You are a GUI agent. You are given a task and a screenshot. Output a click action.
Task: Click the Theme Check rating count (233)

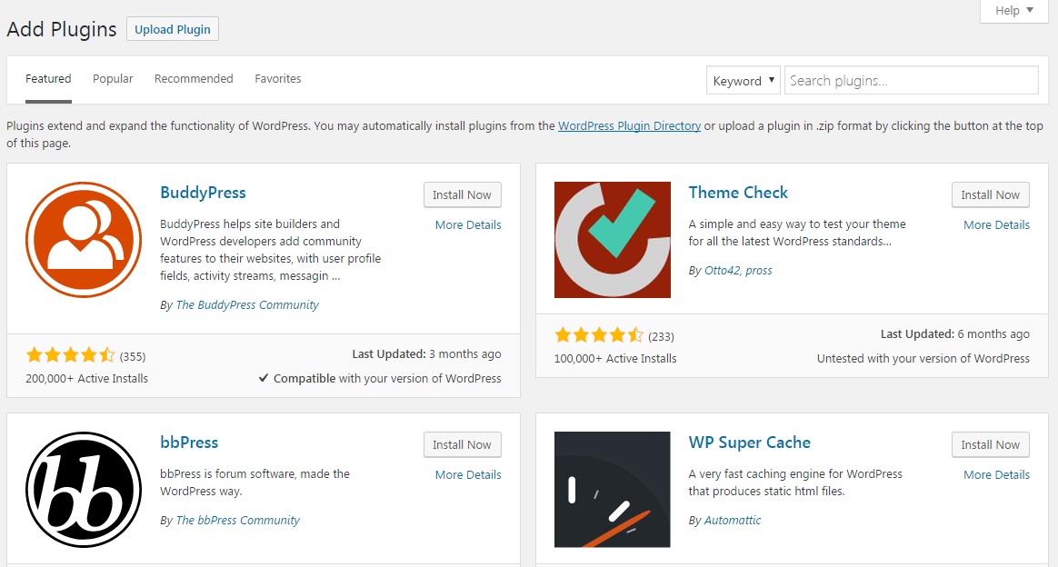pos(662,336)
